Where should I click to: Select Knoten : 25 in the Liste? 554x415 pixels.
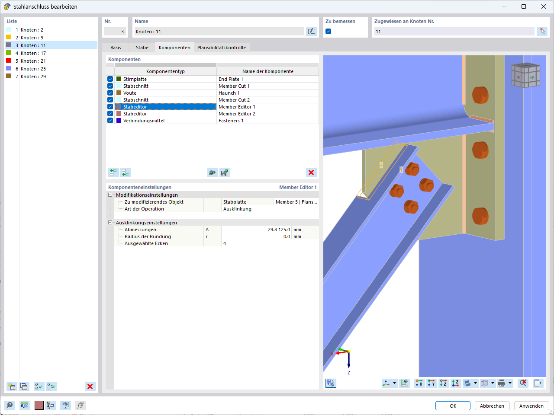[51, 69]
